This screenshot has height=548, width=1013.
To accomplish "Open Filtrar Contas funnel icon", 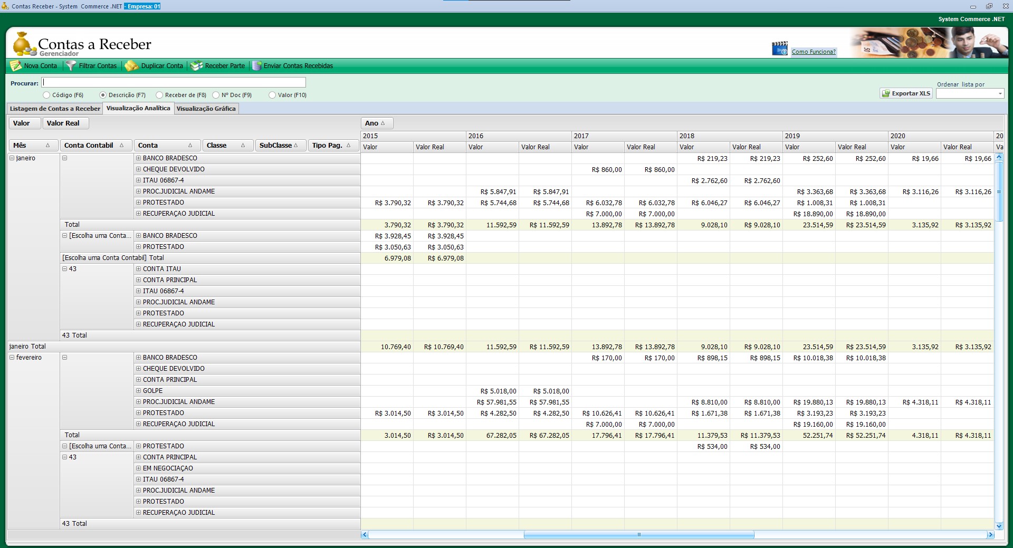I will (x=71, y=66).
